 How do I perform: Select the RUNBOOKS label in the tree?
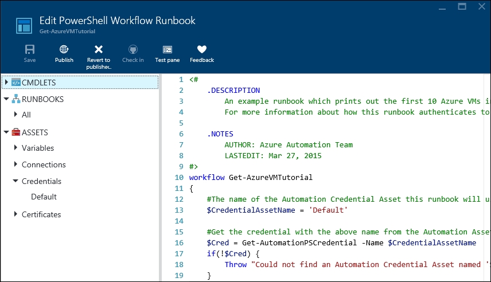click(x=42, y=99)
